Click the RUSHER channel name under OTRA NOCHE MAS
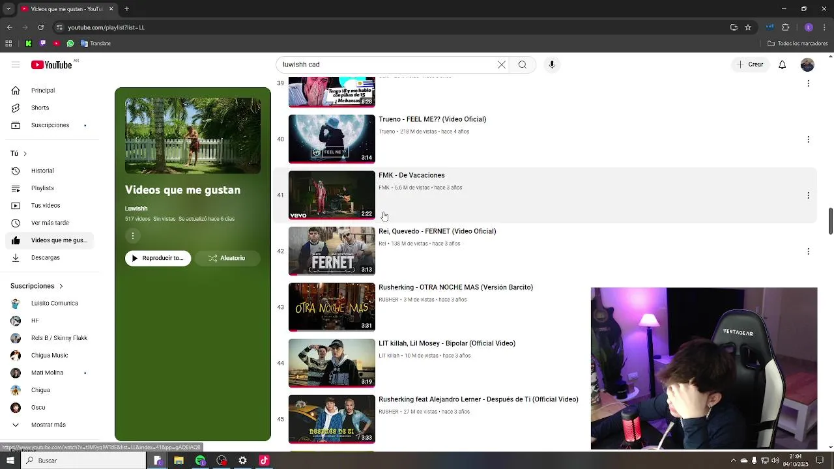The image size is (834, 469). point(388,300)
